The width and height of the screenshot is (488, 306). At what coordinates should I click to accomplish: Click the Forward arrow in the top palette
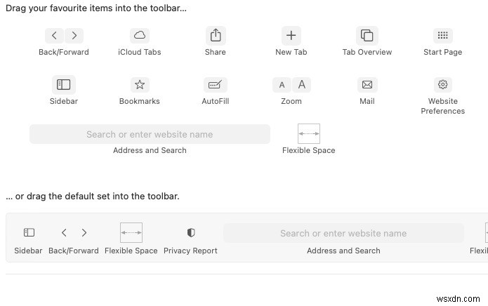(74, 35)
